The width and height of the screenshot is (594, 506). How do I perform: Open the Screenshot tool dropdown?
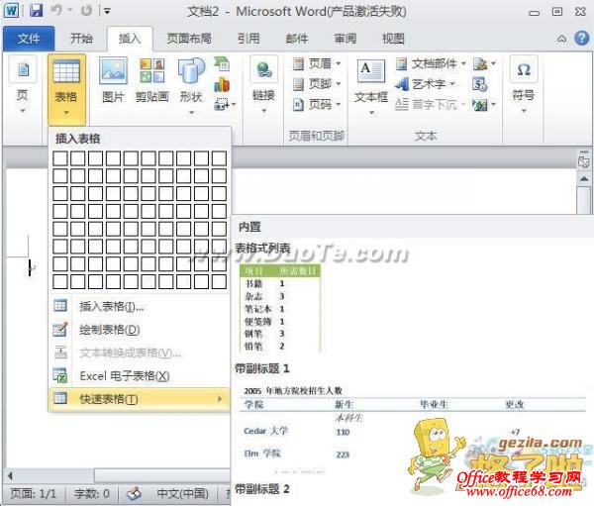(225, 104)
